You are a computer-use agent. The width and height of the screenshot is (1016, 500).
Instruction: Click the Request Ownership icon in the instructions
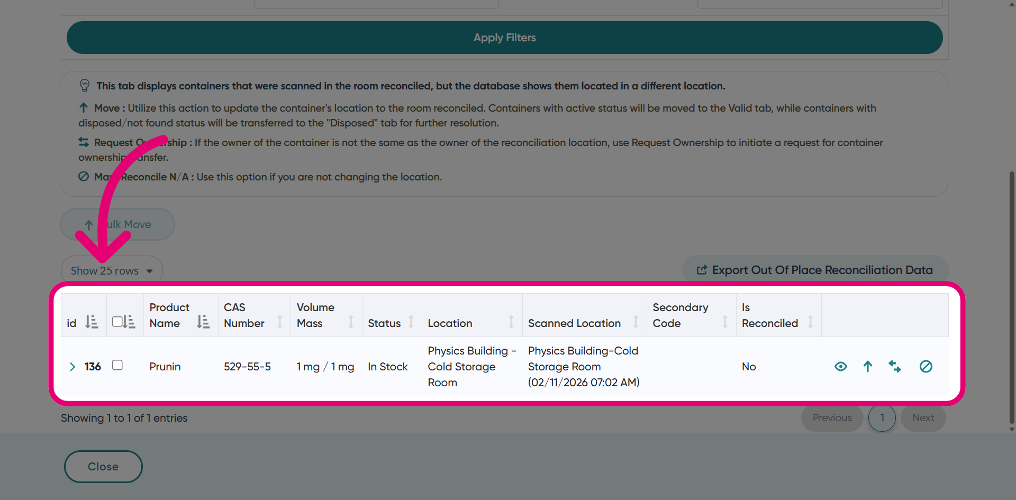84,142
